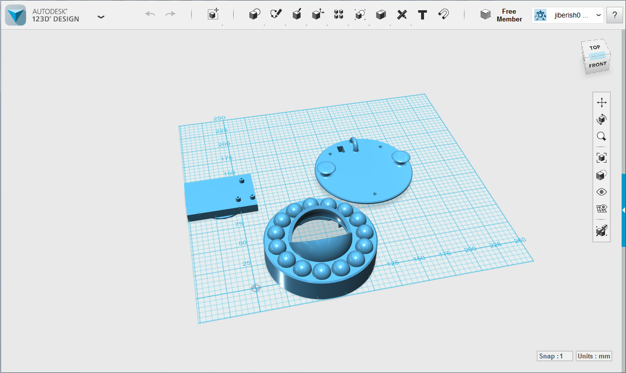Click FRONT on the view cube

click(x=597, y=64)
